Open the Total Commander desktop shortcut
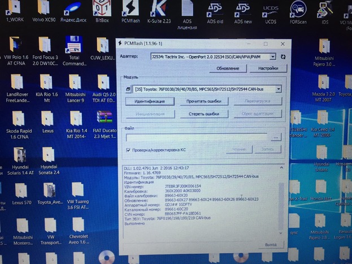 [x=74, y=50]
